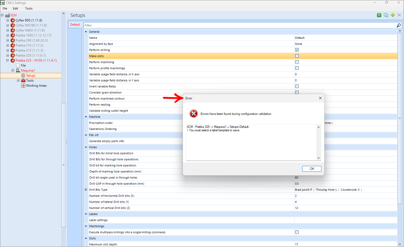Collapse the Labels section
This screenshot has height=247, width=404.
coord(86,214)
